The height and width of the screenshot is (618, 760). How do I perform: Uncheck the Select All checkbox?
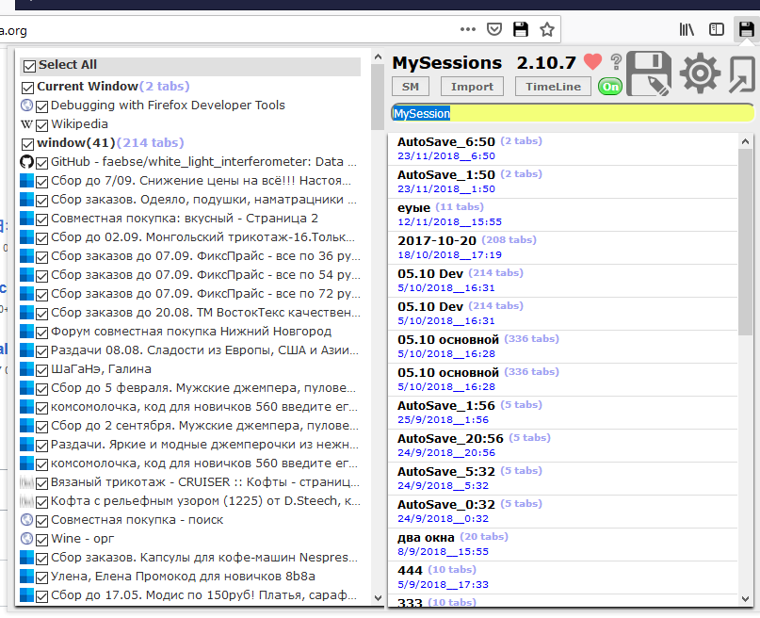click(x=29, y=66)
